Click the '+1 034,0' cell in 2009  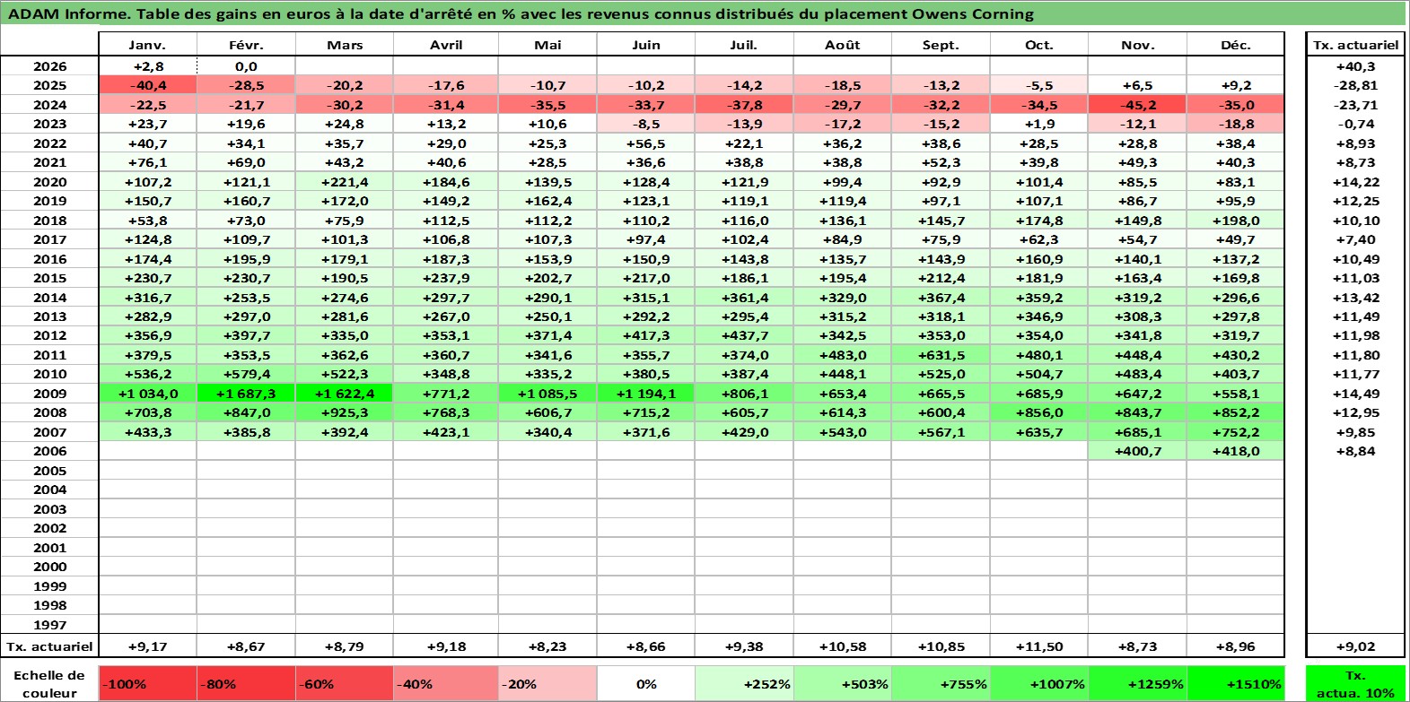148,394
